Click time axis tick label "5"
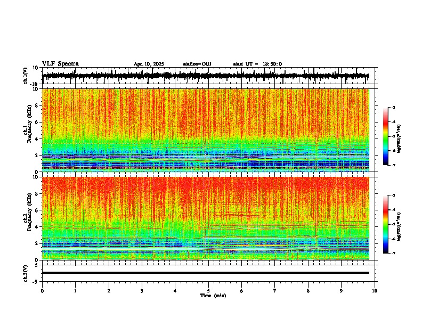Viewport: 422px width, 326px height. (208, 291)
